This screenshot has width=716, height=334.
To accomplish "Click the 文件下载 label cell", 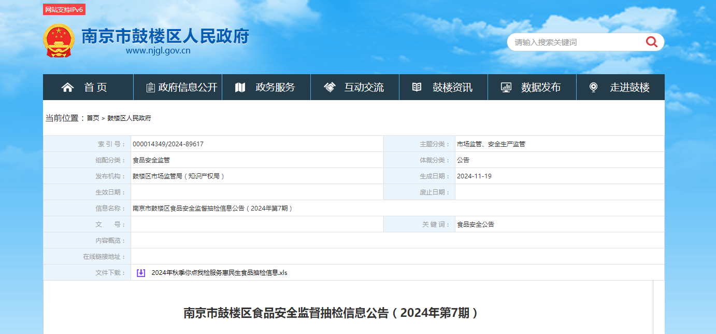I will 87,273.
